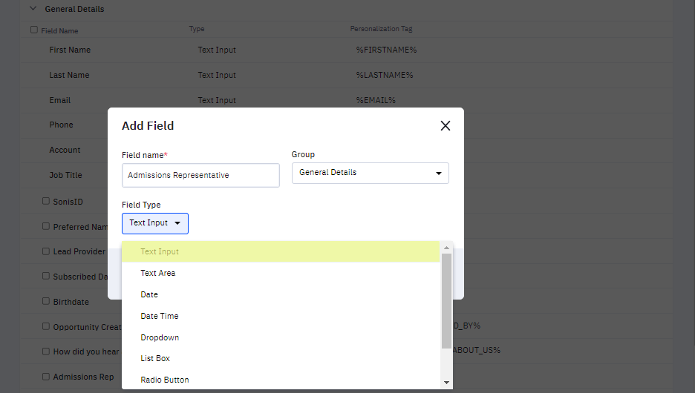This screenshot has width=695, height=393.
Task: Toggle the Admissions Rep checkbox
Action: [46, 377]
